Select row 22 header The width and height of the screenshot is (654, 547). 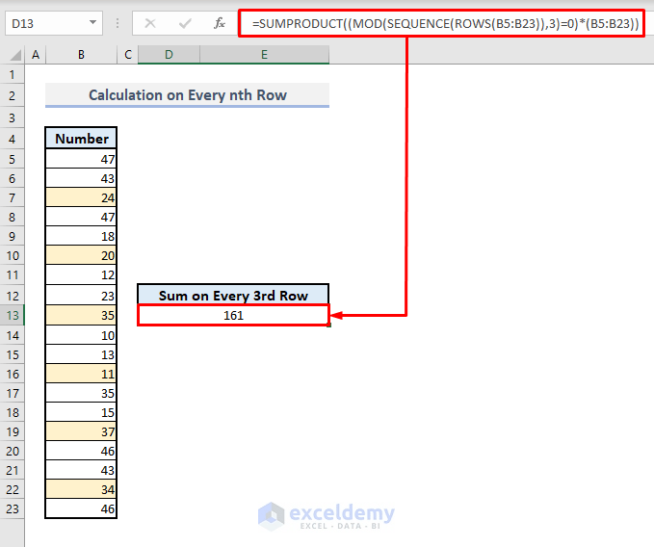[13, 489]
